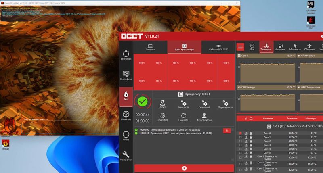Open the red-black desktop shortcut below Epic Games
This screenshot has height=173, width=323.
311,23
